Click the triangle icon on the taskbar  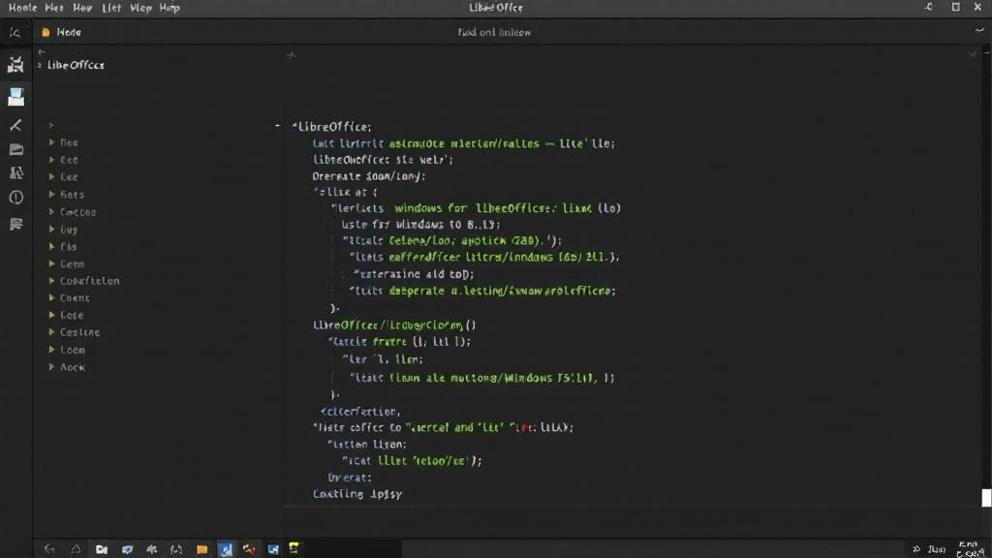76,549
